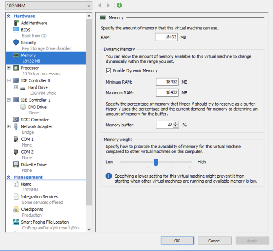Click the green refresh icon in toolbar
Viewport: 273px width, 251px height.
click(x=119, y=5)
